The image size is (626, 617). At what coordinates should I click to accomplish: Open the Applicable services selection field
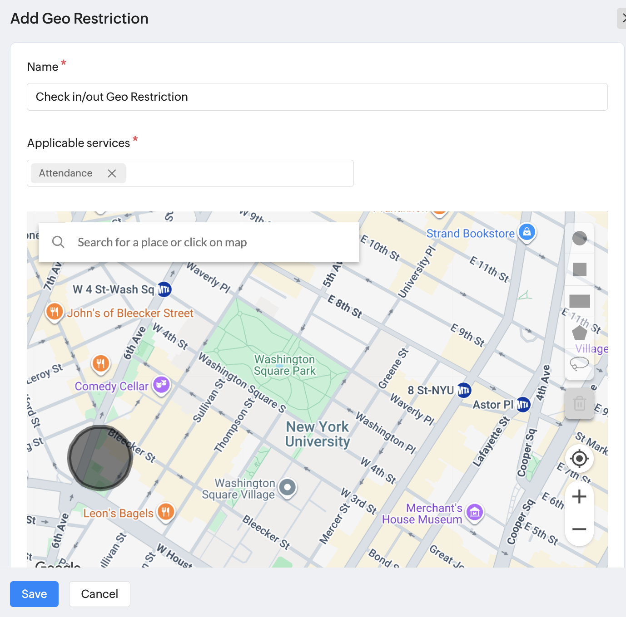[190, 173]
